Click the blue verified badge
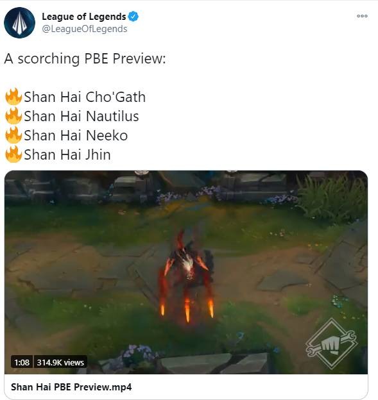This screenshot has width=378, height=400. 133,16
